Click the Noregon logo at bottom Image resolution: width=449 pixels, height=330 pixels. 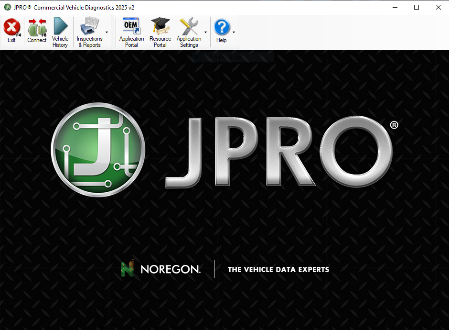(160, 269)
